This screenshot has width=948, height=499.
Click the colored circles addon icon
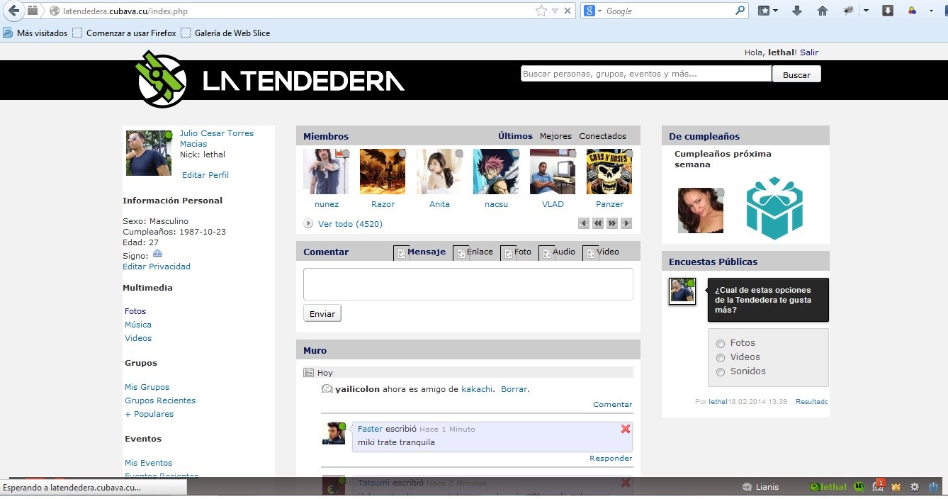point(912,11)
